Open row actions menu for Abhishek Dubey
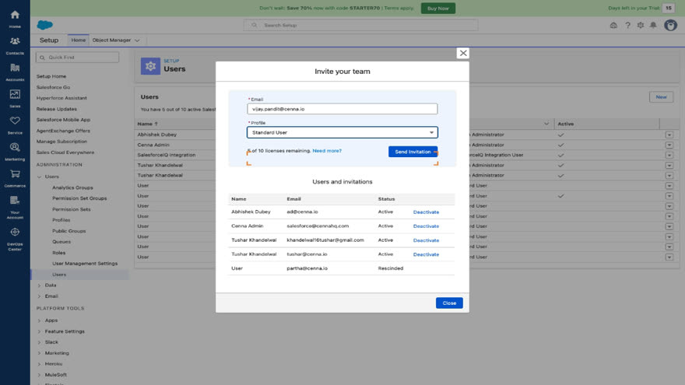The width and height of the screenshot is (685, 385). (x=669, y=135)
